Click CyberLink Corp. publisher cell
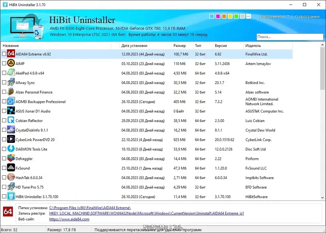The width and height of the screenshot is (326, 233). click(258, 140)
